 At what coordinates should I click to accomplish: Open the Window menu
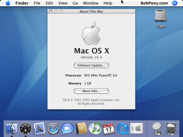coord(91,3)
